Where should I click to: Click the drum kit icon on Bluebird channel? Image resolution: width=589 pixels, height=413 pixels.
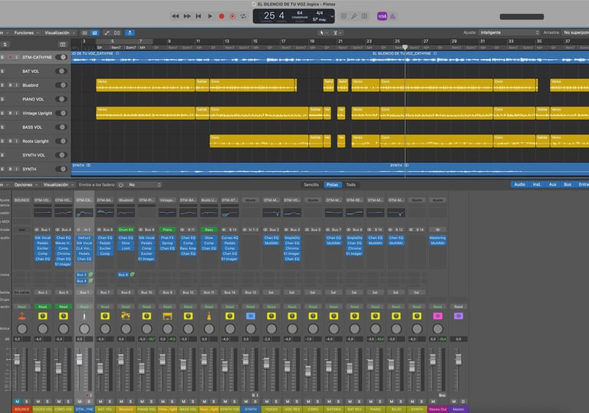click(x=126, y=316)
